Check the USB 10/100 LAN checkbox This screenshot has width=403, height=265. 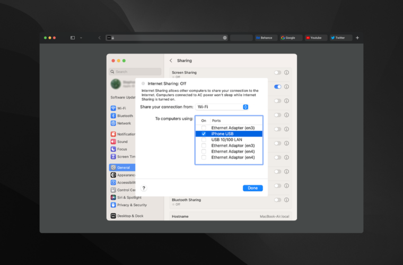tap(204, 139)
